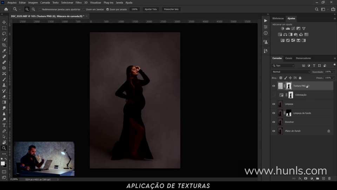Select the Horizontal Type tool
337x190 pixels.
tap(4, 125)
